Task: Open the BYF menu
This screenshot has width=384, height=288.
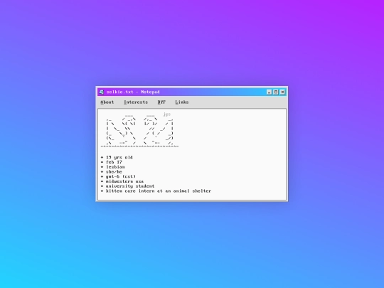Action: [x=161, y=102]
